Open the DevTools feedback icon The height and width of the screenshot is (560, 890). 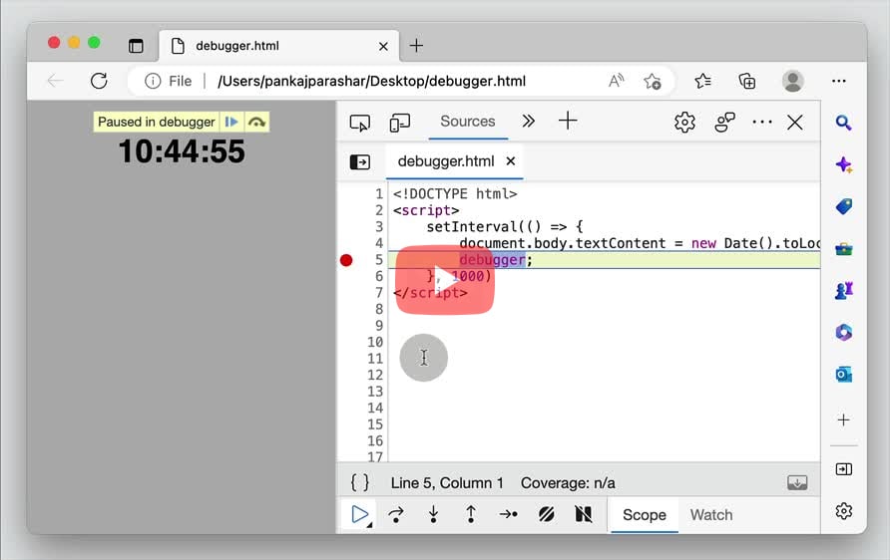click(724, 122)
